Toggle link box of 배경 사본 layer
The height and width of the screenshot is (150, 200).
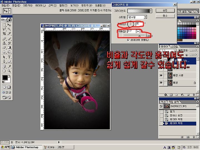165,75
